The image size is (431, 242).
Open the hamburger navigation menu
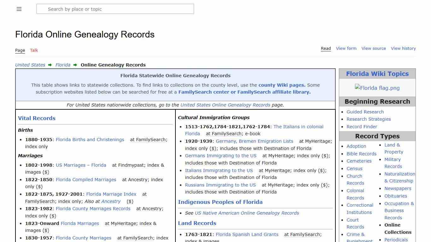pos(19,9)
